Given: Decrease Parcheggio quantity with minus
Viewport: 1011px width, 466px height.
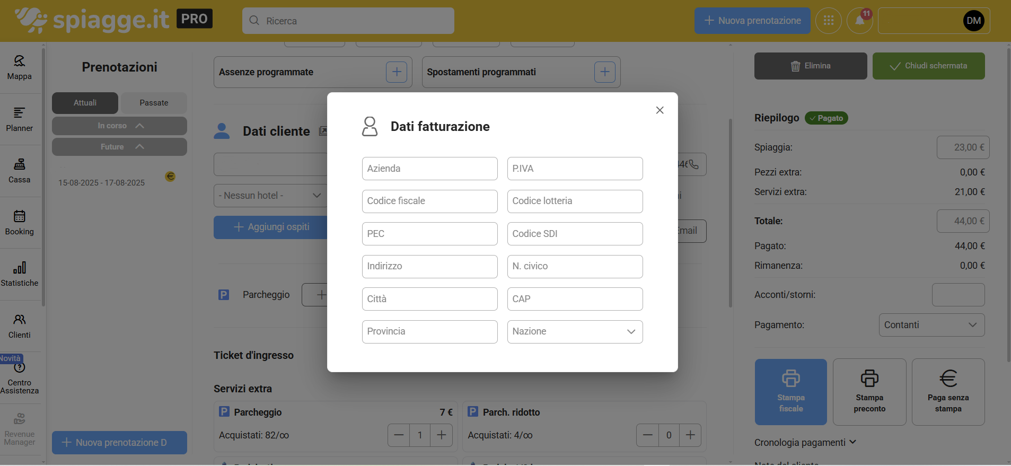Looking at the screenshot, I should pyautogui.click(x=399, y=435).
